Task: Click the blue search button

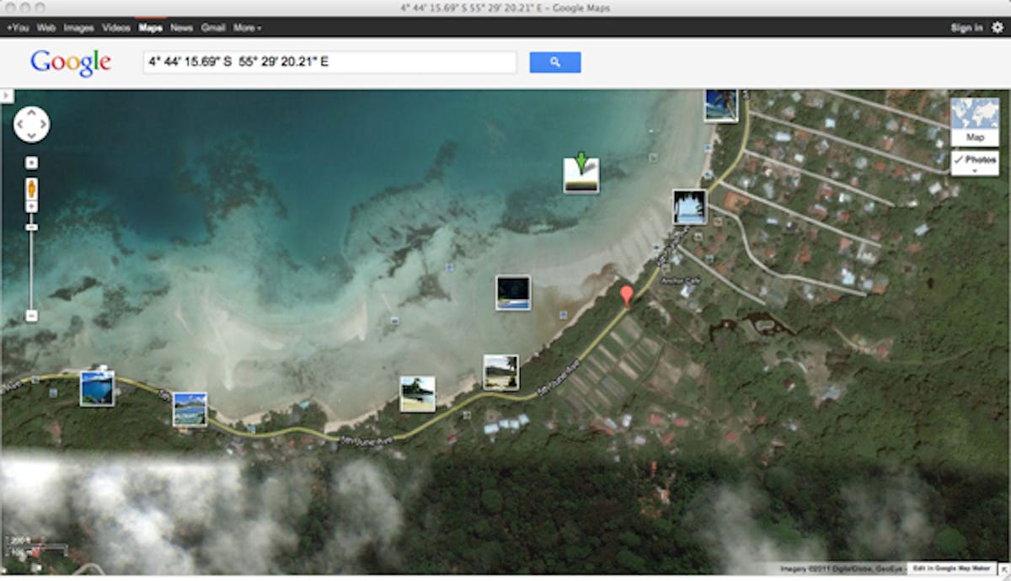Action: (554, 62)
